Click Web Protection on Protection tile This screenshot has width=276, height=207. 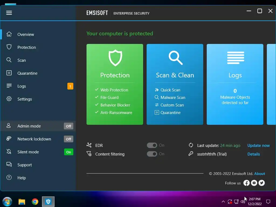point(114,90)
